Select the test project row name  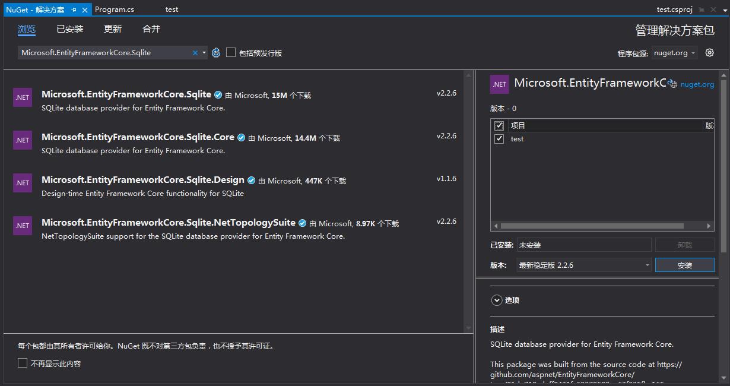click(x=517, y=138)
